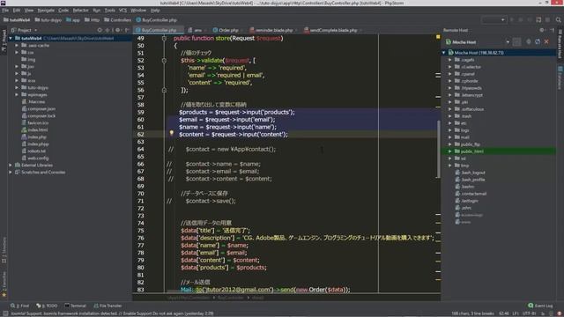
Task: Click UTF-8 encoding in status bar
Action: pyautogui.click(x=529, y=313)
